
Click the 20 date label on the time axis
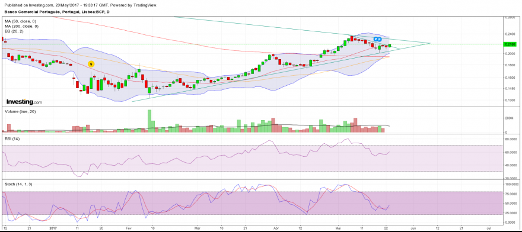tap(101, 228)
